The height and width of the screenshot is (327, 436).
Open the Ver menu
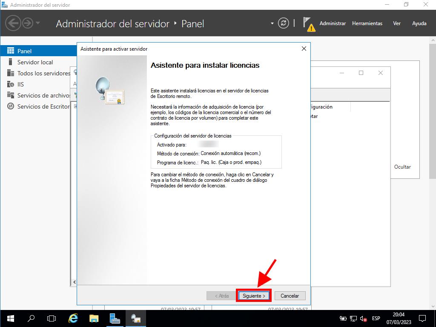[397, 23]
